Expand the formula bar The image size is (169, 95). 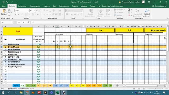[167, 22]
